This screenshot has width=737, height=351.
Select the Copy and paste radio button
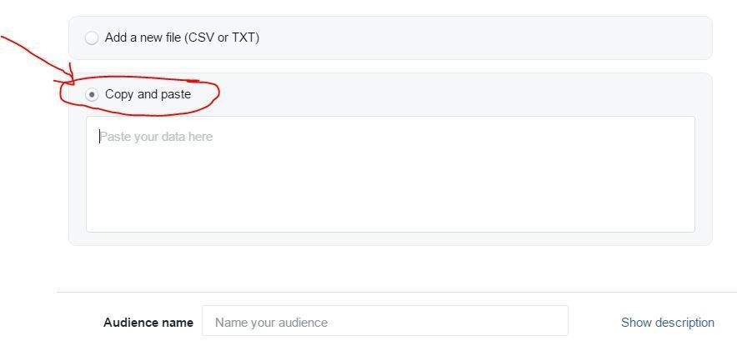[92, 94]
